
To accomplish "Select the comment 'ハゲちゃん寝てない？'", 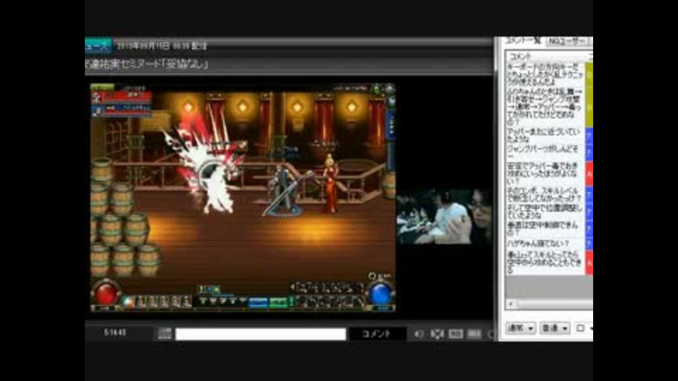I will (546, 243).
